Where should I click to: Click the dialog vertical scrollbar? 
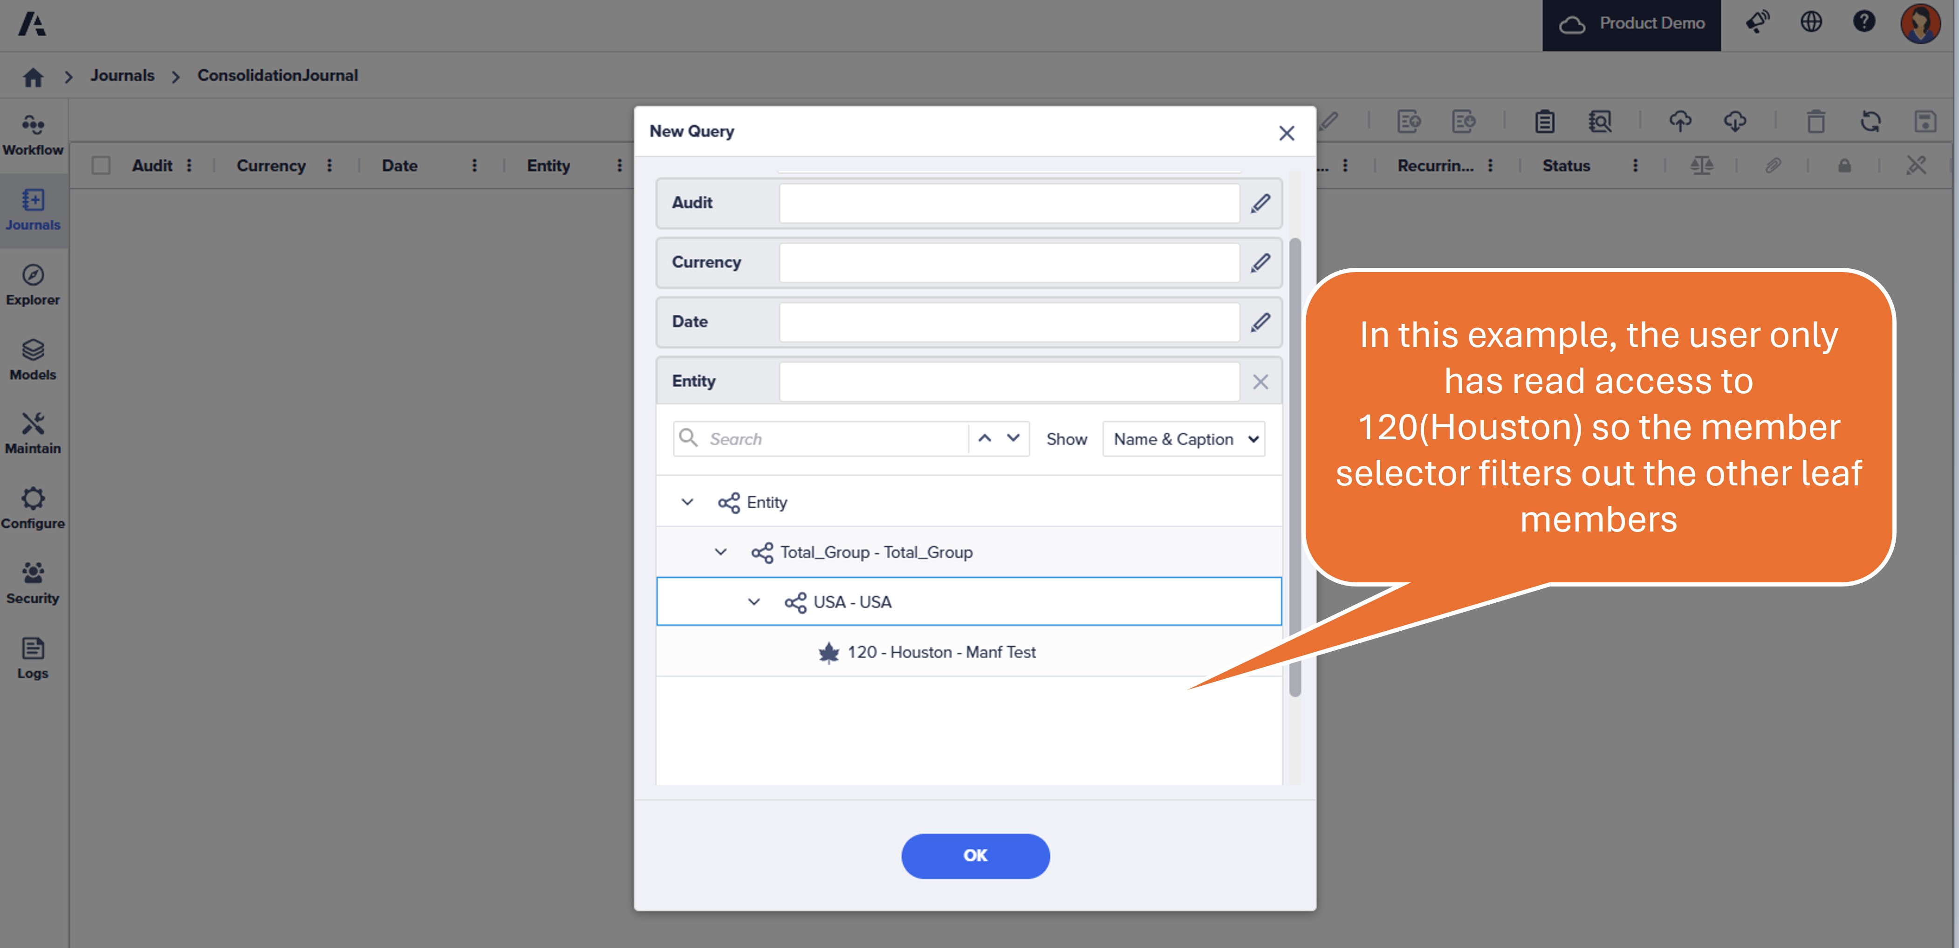(x=1295, y=467)
